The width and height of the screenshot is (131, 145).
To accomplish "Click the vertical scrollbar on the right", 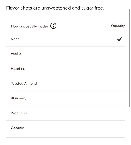I will tap(130, 58).
